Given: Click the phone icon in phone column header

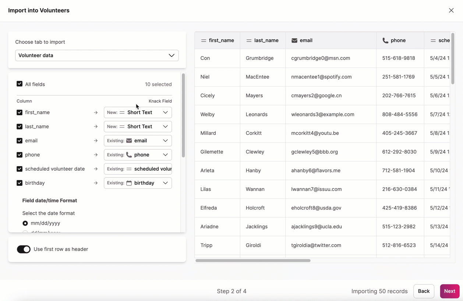Looking at the screenshot, I should tap(385, 40).
